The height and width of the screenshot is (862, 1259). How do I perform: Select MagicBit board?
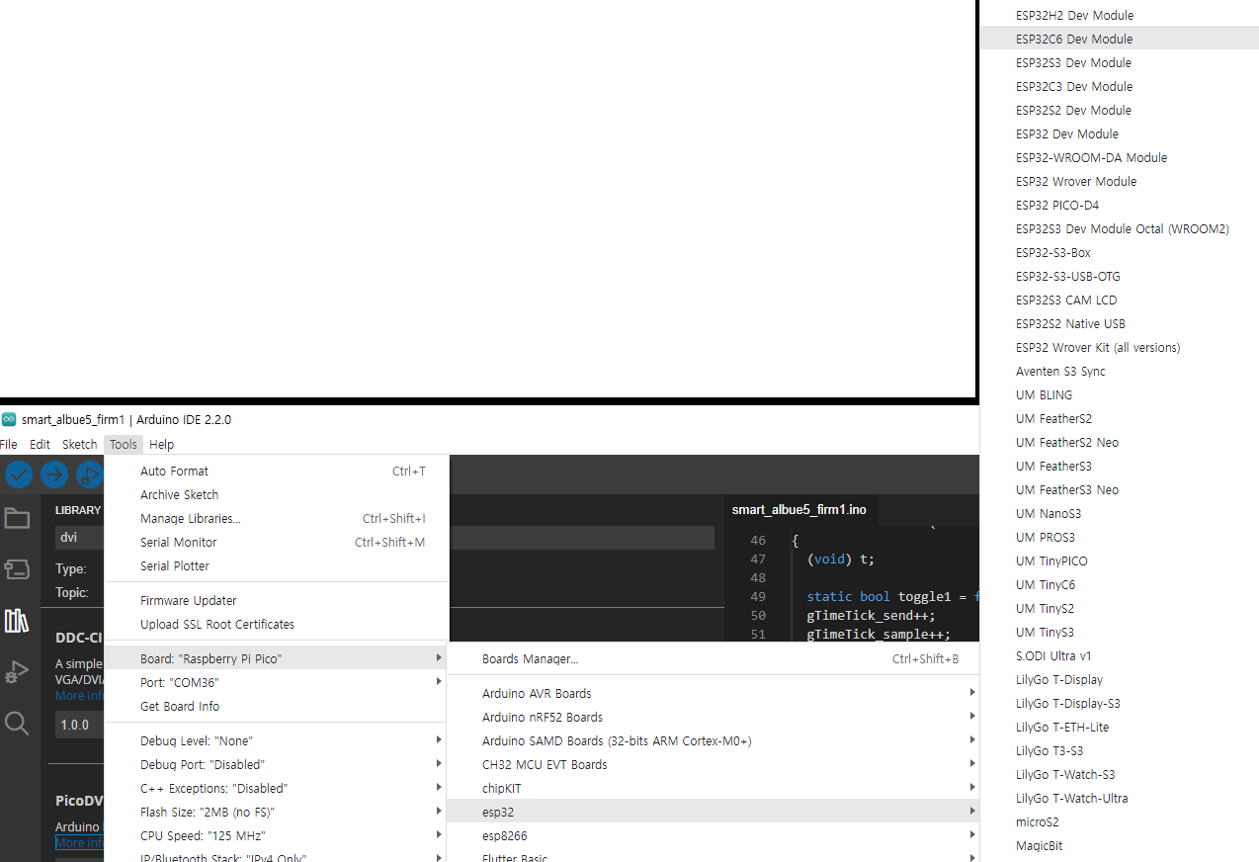point(1119,846)
